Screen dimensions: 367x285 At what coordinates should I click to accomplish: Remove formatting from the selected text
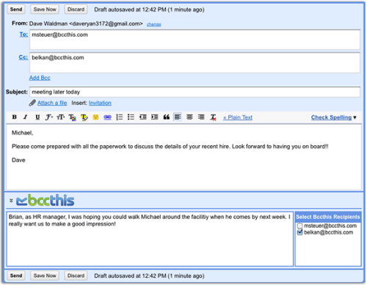(x=213, y=117)
